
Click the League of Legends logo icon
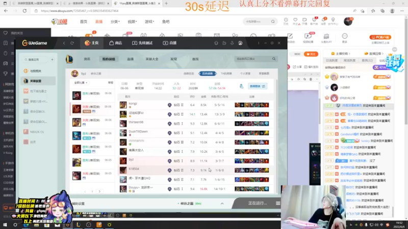pos(69,59)
